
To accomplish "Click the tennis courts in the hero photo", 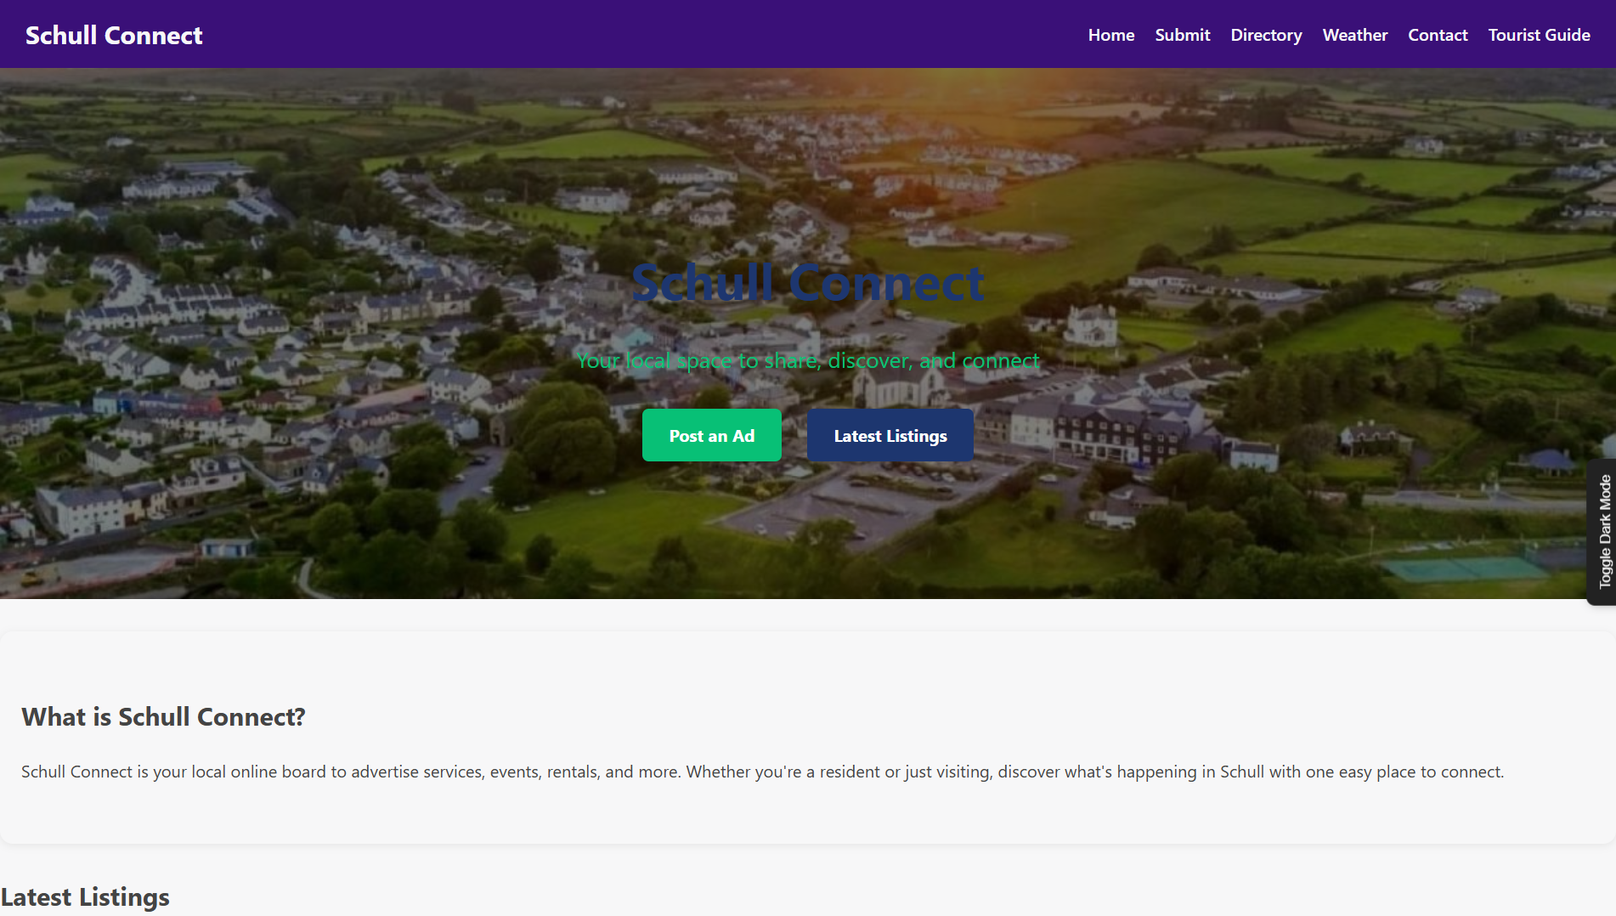I will click(x=1461, y=568).
